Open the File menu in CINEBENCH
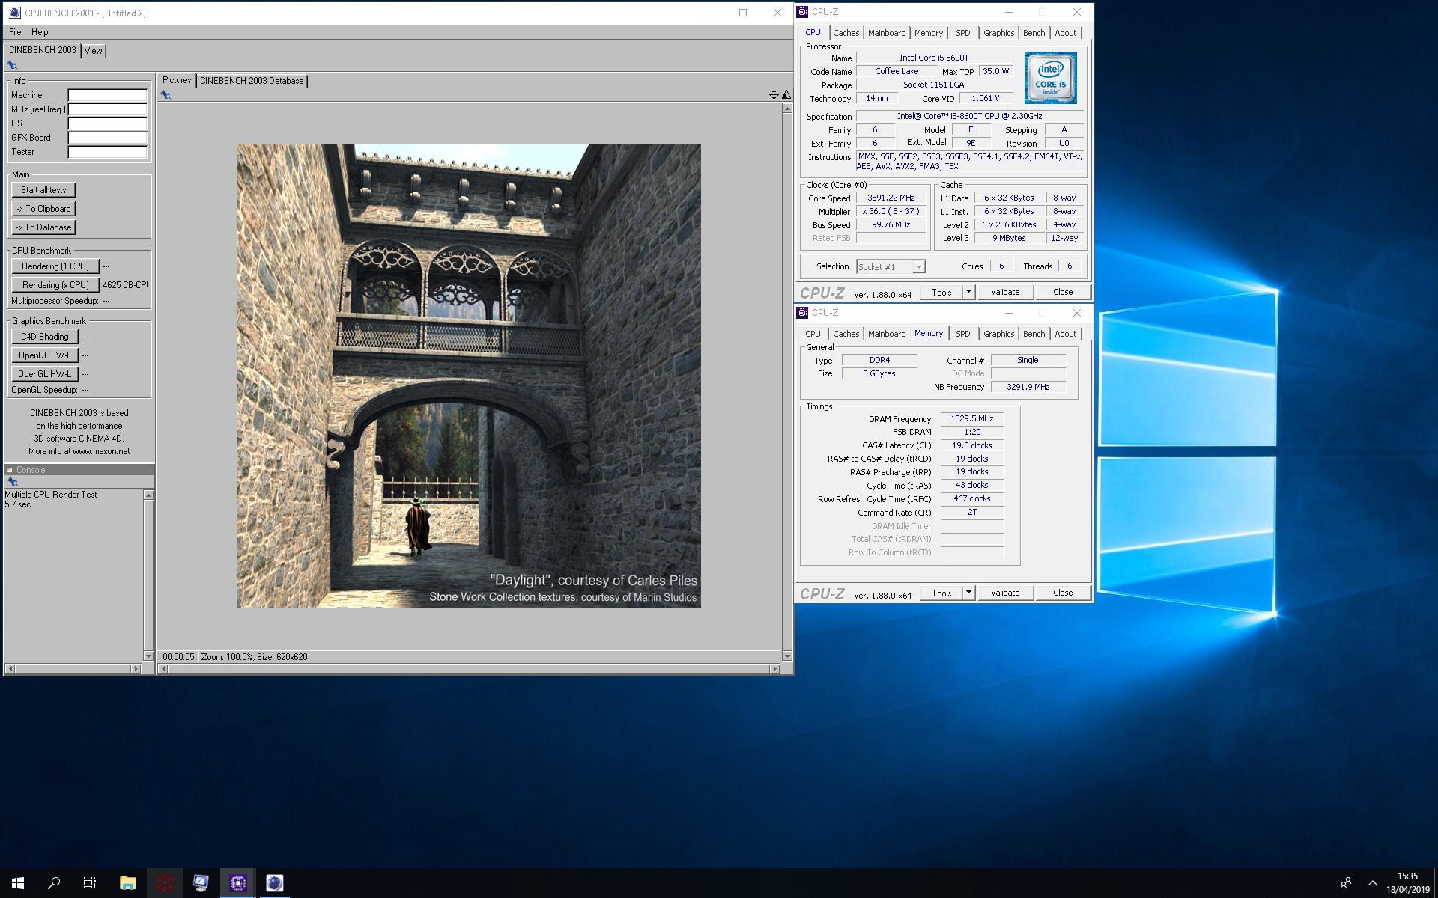Viewport: 1438px width, 898px height. tap(15, 32)
